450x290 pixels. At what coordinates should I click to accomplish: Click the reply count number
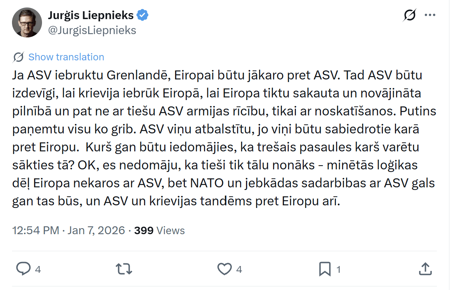37,269
